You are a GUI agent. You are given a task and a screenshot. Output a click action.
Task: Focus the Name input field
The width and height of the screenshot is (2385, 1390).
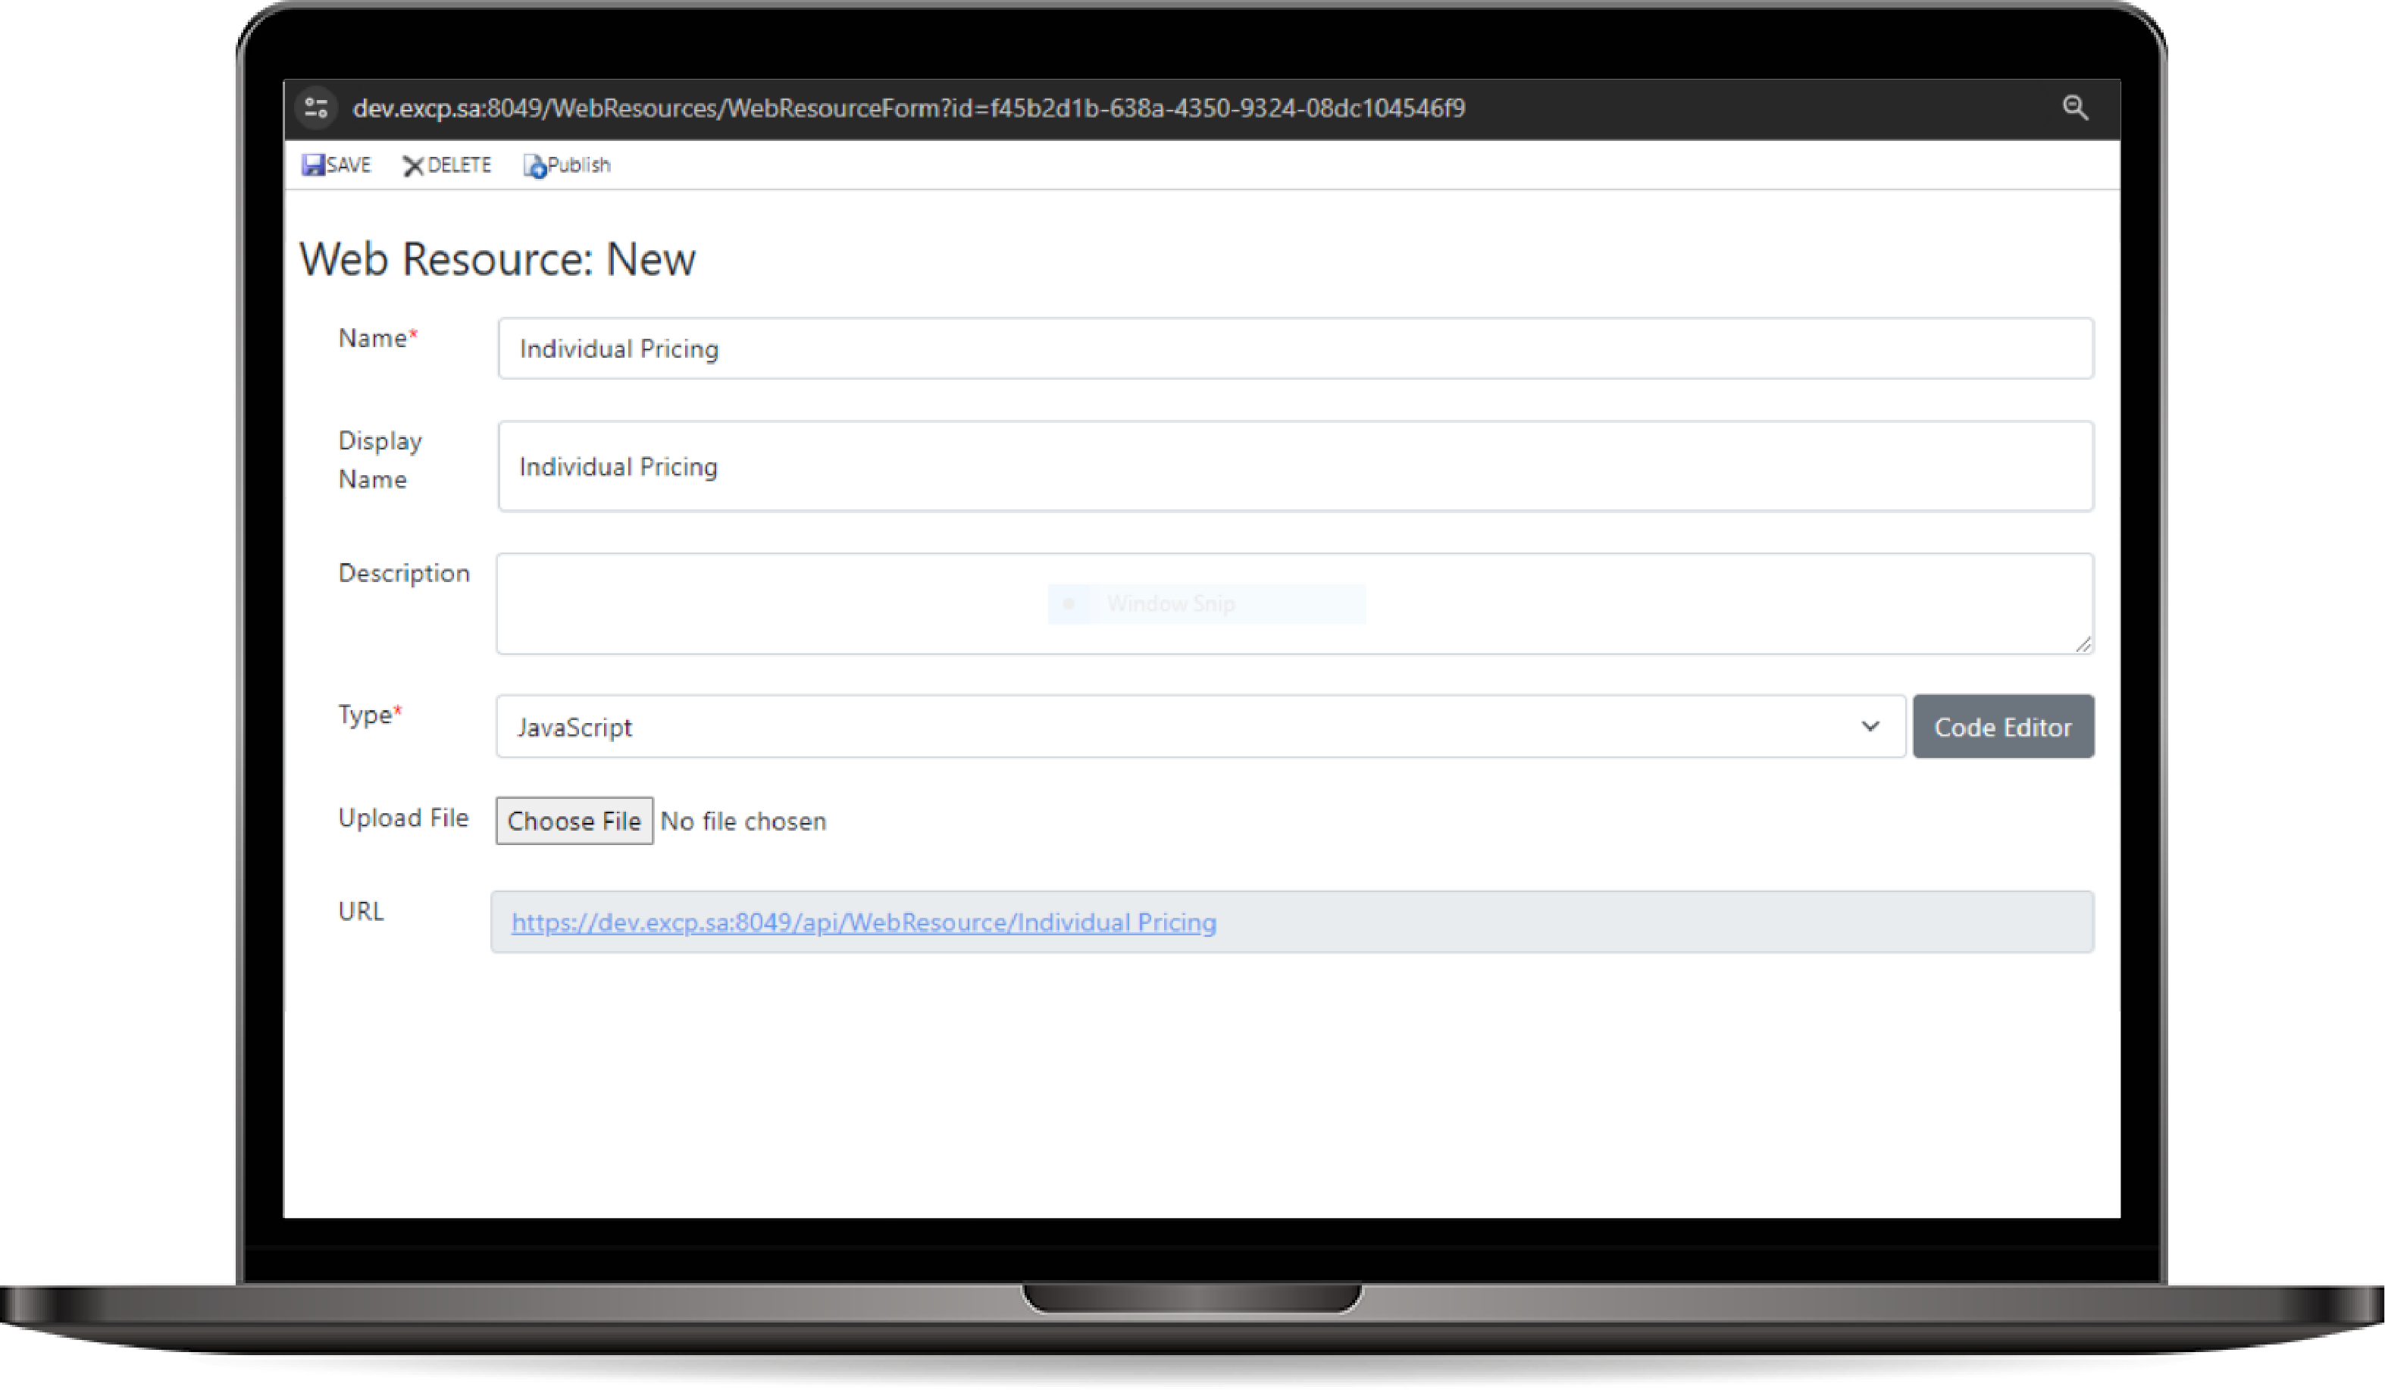1294,349
